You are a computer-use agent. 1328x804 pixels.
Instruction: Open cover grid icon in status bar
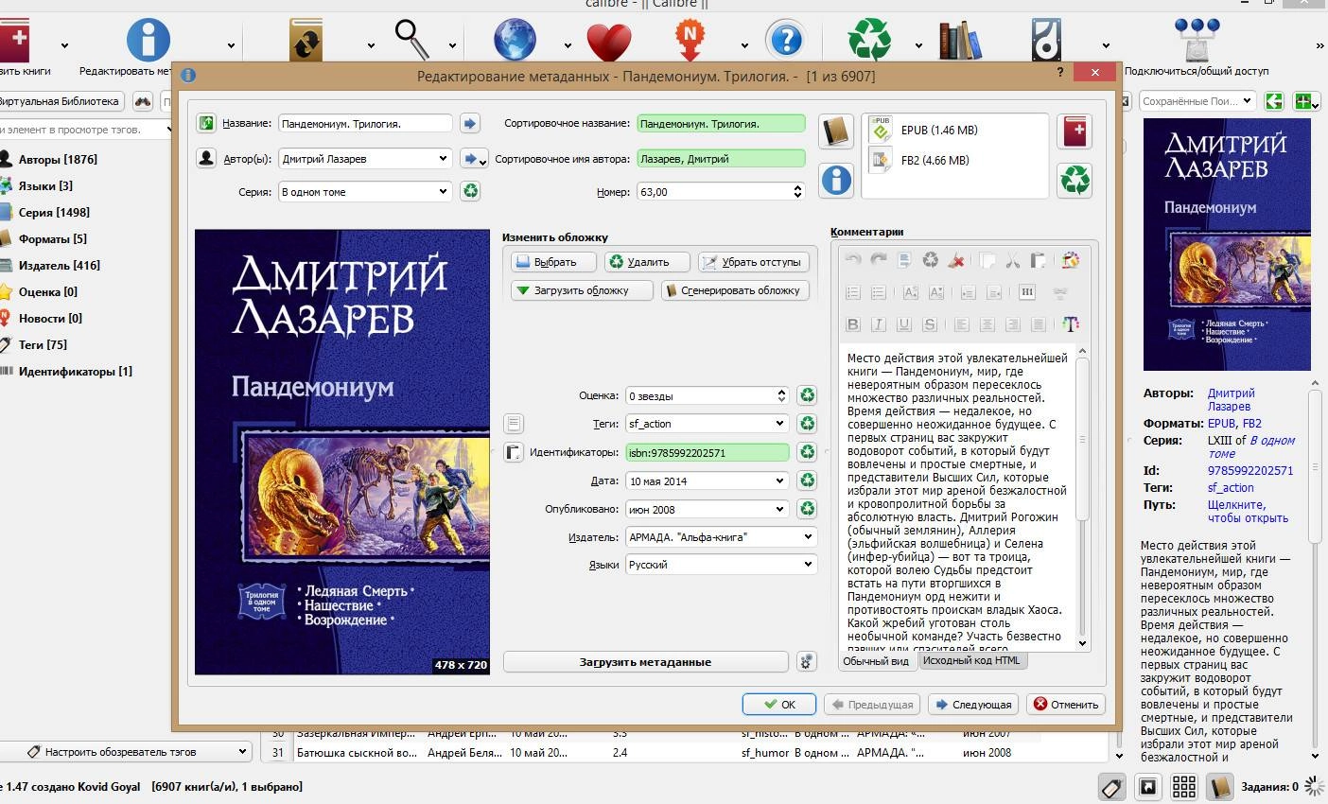tap(1183, 786)
